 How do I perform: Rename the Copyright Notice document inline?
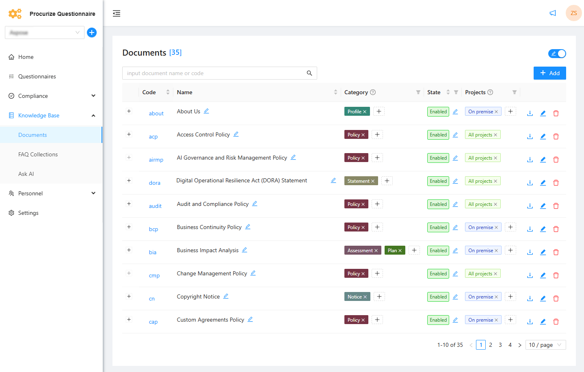coord(226,296)
